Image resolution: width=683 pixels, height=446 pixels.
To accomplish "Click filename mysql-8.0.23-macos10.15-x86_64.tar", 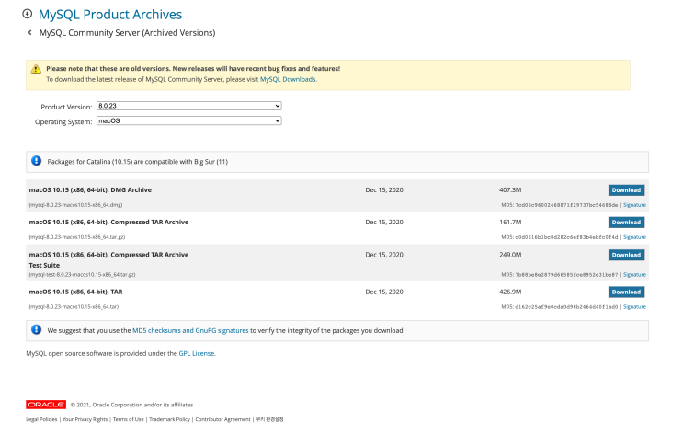I will point(74,306).
